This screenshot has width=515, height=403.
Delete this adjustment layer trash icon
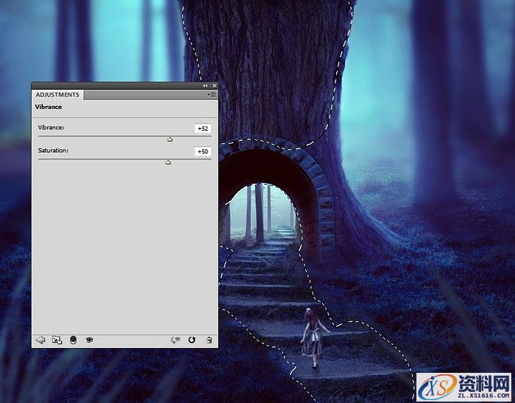click(x=209, y=340)
